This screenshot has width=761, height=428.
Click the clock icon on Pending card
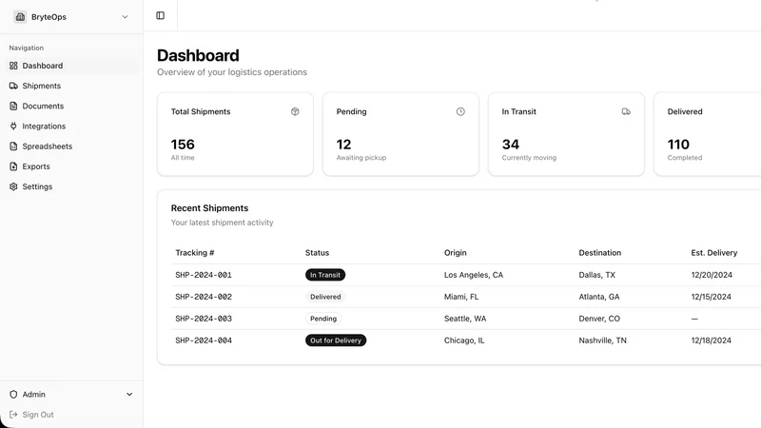point(460,111)
